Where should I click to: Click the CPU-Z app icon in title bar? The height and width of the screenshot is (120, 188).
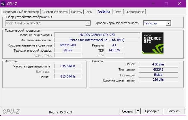pyautogui.click(x=3, y=4)
